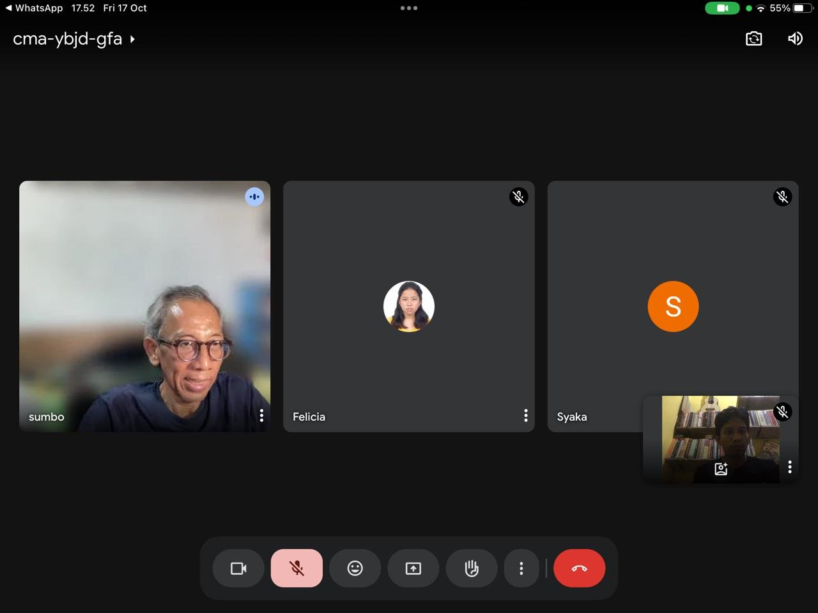The width and height of the screenshot is (818, 613).
Task: Apply visual effects on self-view thumbnail
Action: 721,469
